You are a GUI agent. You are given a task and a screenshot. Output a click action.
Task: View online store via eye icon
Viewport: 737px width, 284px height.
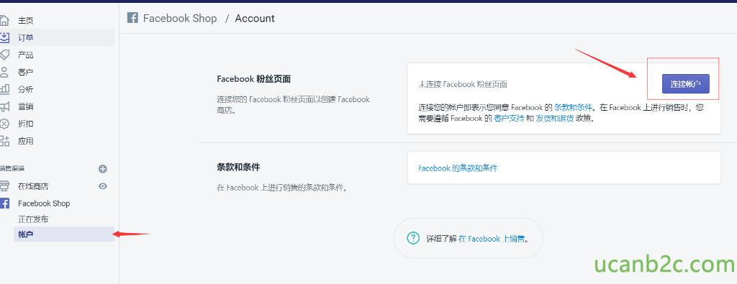coord(103,186)
